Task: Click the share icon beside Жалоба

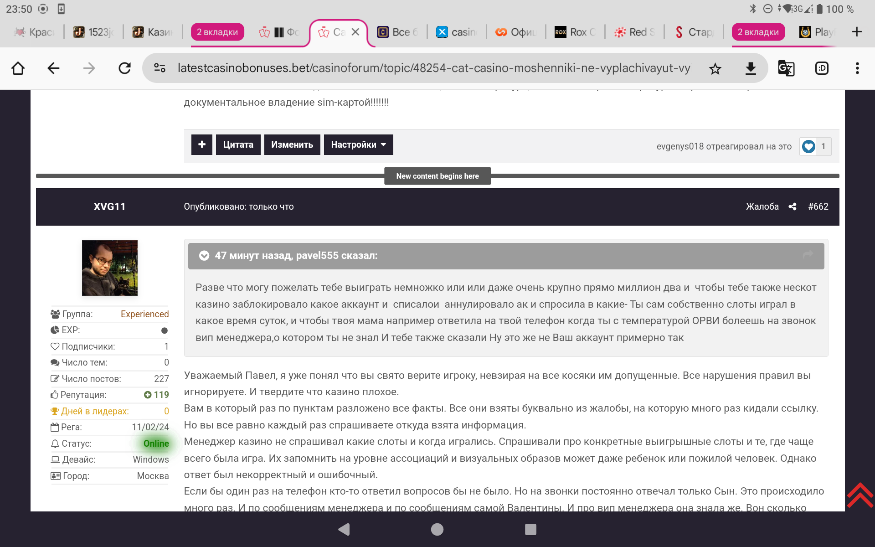Action: (x=793, y=206)
